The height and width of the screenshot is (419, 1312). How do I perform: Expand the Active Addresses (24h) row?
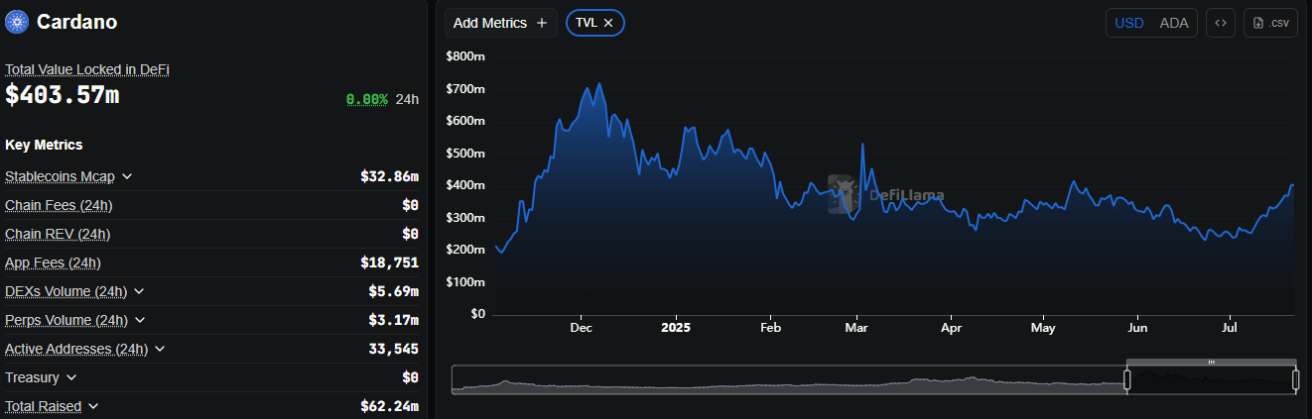point(160,349)
